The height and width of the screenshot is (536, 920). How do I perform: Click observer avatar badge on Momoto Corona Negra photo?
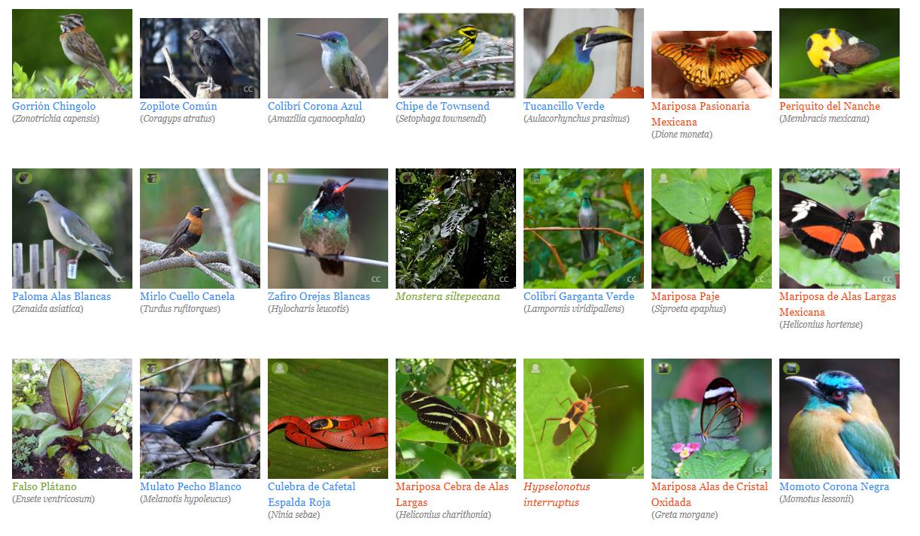[x=791, y=369]
